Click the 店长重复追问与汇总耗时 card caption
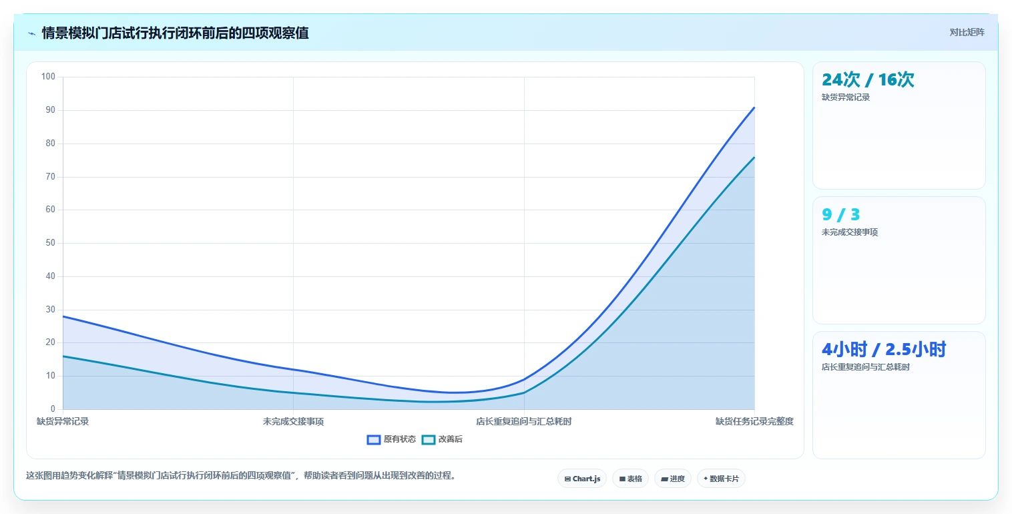The width and height of the screenshot is (1012, 514). point(866,367)
